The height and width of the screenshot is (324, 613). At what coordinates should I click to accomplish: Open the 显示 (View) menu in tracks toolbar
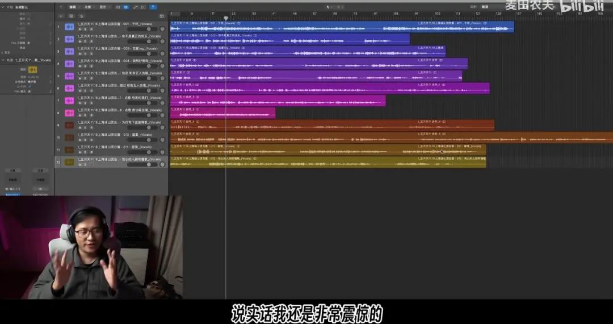(x=103, y=7)
